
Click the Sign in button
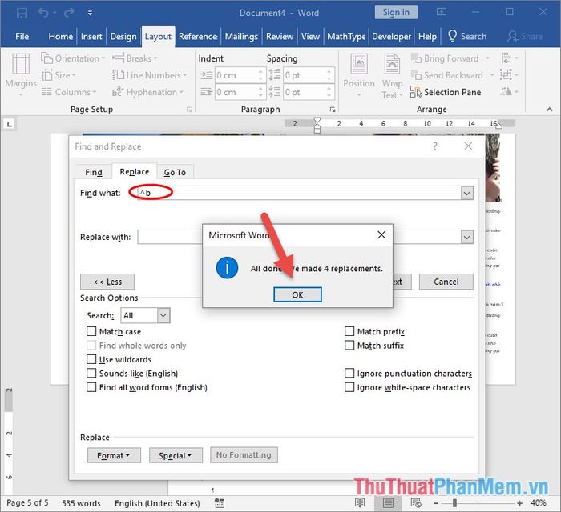[x=396, y=12]
